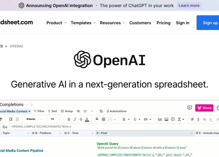Viewport: 219px width, 157px height.
Task: Open the Templates menu
Action: (x=83, y=23)
